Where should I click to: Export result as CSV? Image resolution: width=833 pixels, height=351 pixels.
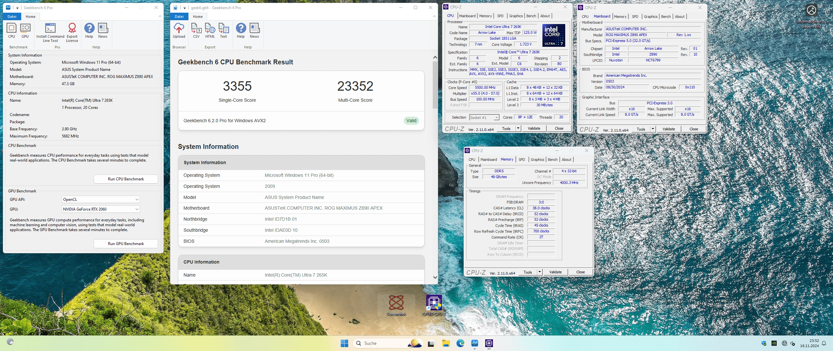(x=196, y=31)
